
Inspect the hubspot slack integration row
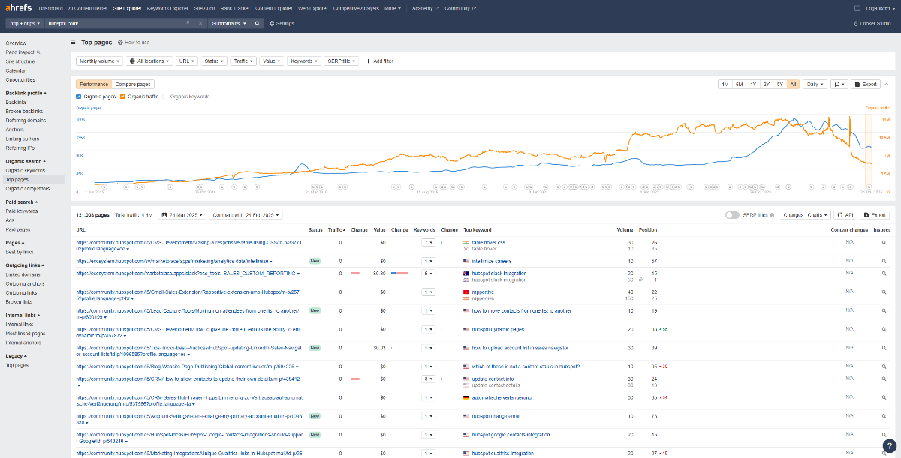point(884,274)
